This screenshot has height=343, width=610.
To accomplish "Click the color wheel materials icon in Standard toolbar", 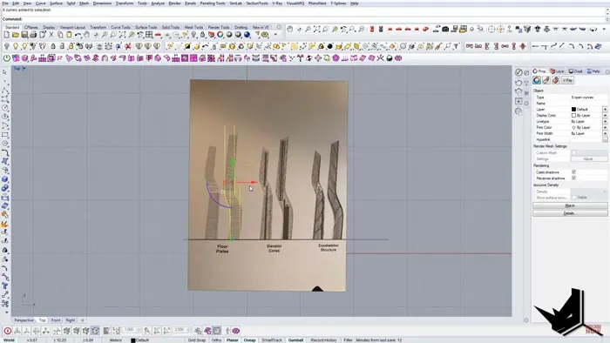I will [x=220, y=35].
